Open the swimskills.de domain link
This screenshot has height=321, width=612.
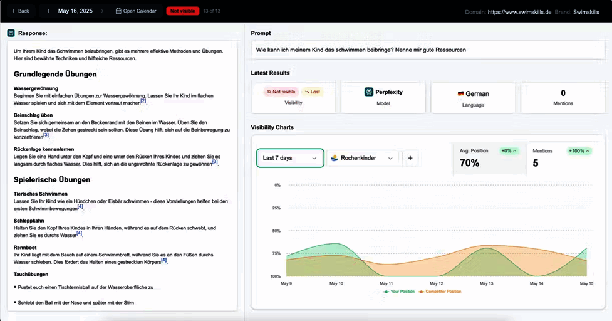(519, 12)
